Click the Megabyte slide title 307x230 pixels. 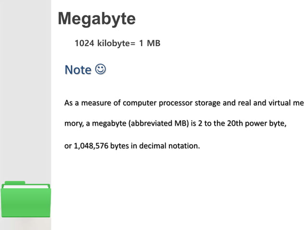pyautogui.click(x=97, y=19)
